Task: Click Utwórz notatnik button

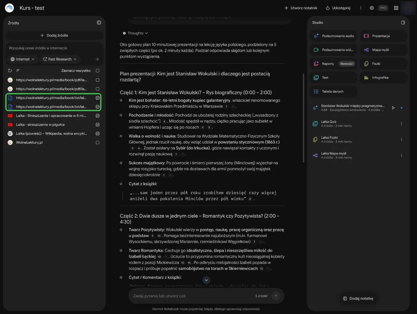Action: (x=301, y=8)
